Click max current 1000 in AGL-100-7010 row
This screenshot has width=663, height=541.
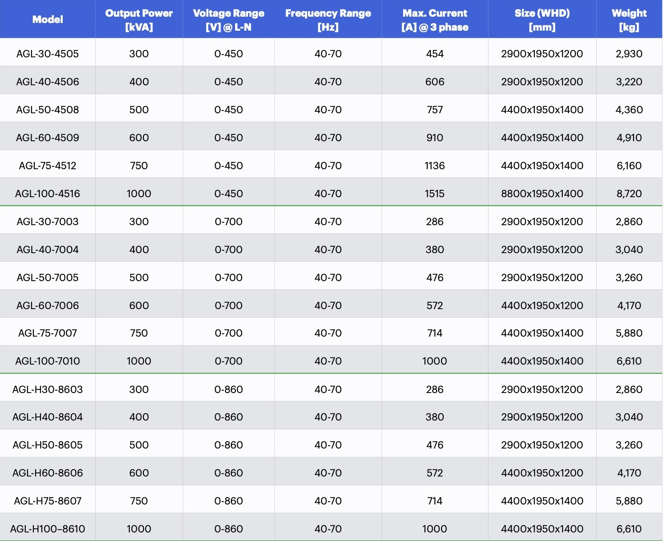tap(435, 361)
